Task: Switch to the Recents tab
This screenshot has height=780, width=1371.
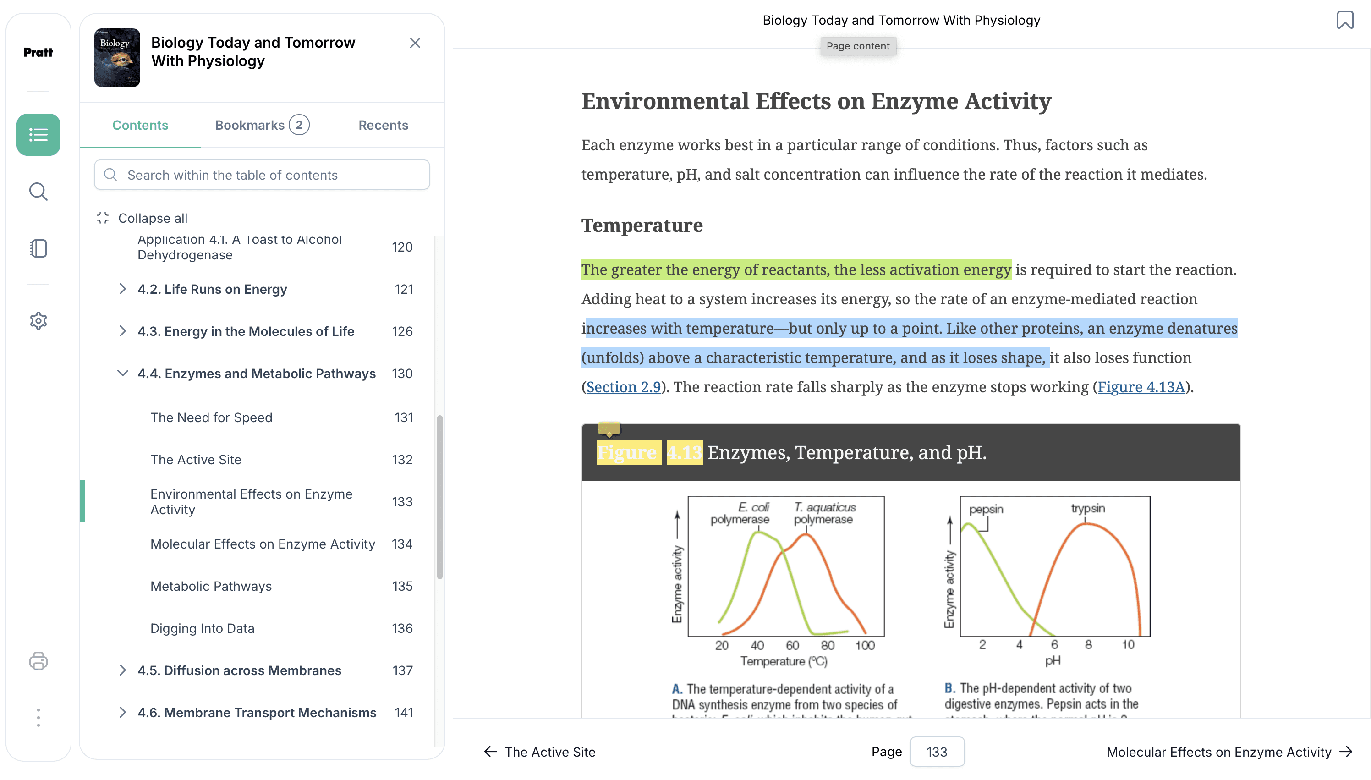Action: click(383, 126)
